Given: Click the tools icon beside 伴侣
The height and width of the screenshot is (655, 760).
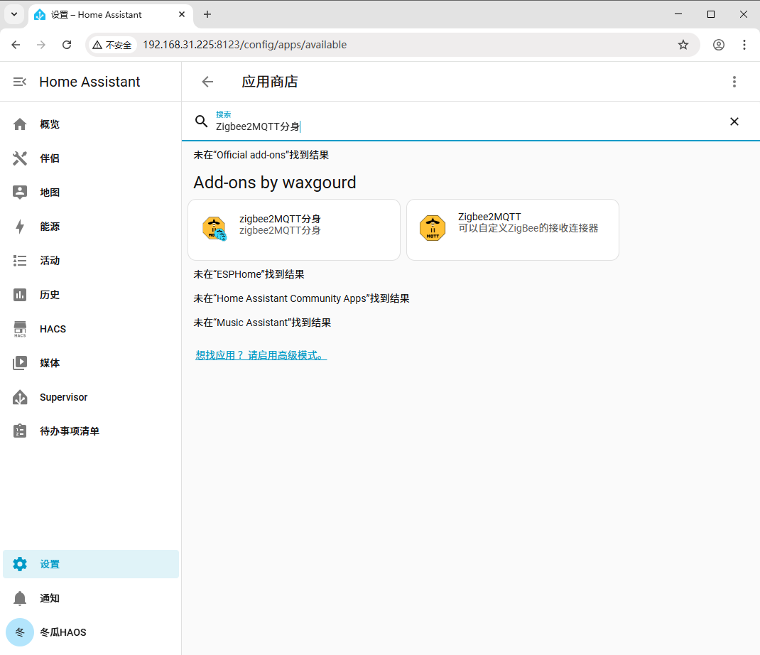Looking at the screenshot, I should pos(20,158).
